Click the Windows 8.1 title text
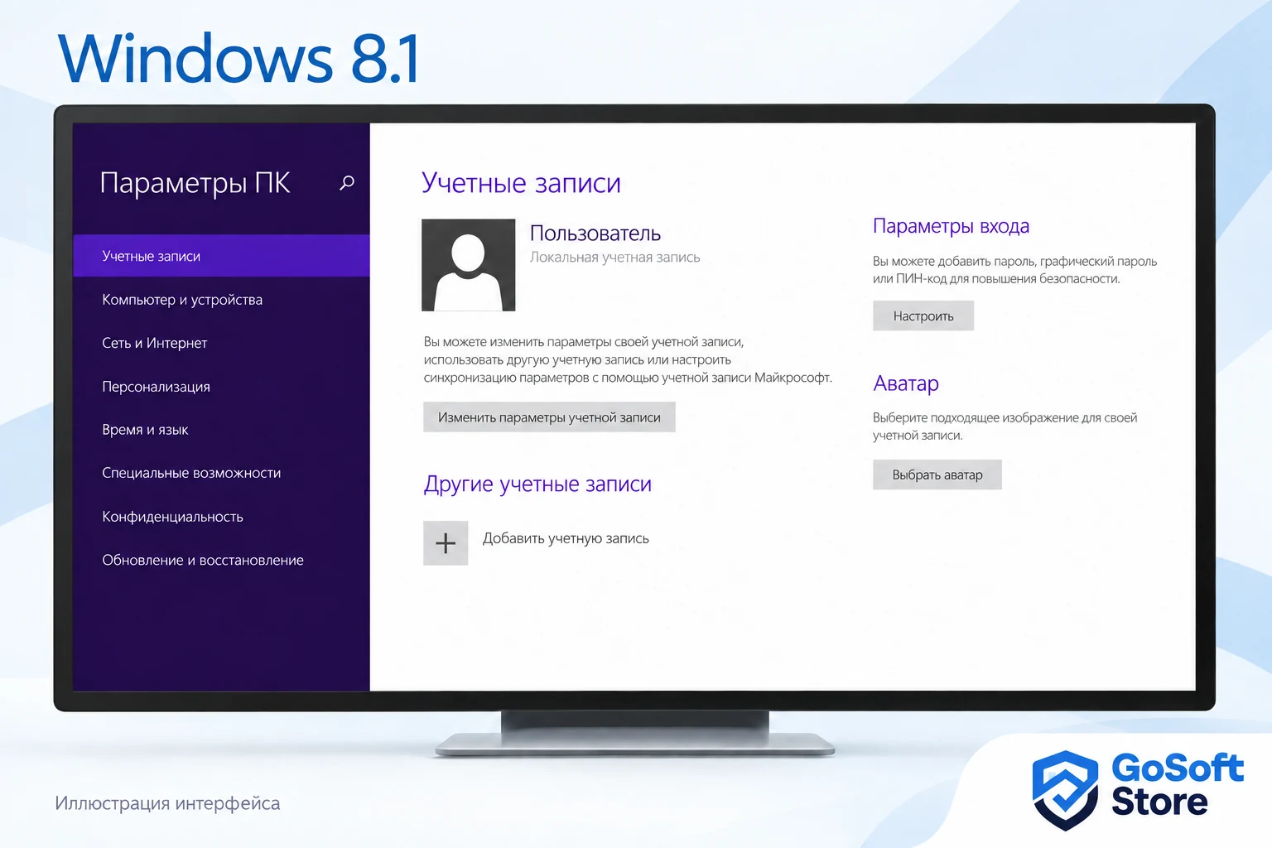This screenshot has height=848, width=1272. [238, 58]
